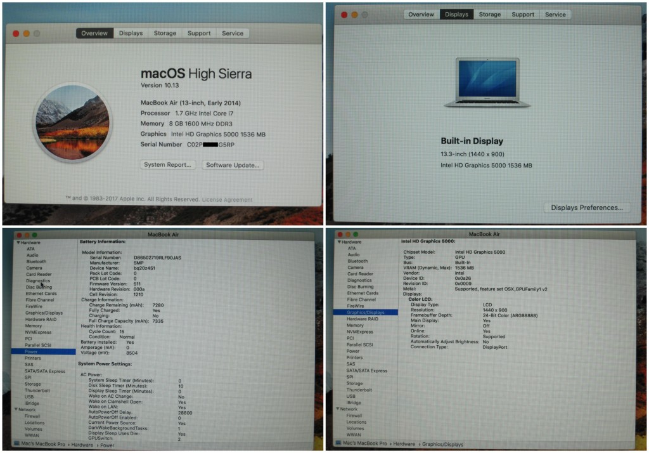649x453 pixels.
Task: Click the macOS High Sierra mountain logo
Action: tap(71, 122)
